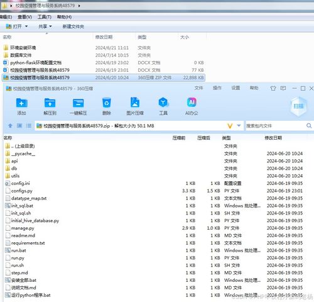Viewport: 314px width, 302px height.
Task: Expand breadcrumb arrow after 校园疫情管理与服务系统48579
Action: click(79, 6)
